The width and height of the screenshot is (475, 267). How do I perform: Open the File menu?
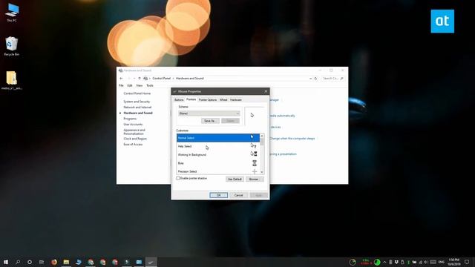click(x=121, y=86)
